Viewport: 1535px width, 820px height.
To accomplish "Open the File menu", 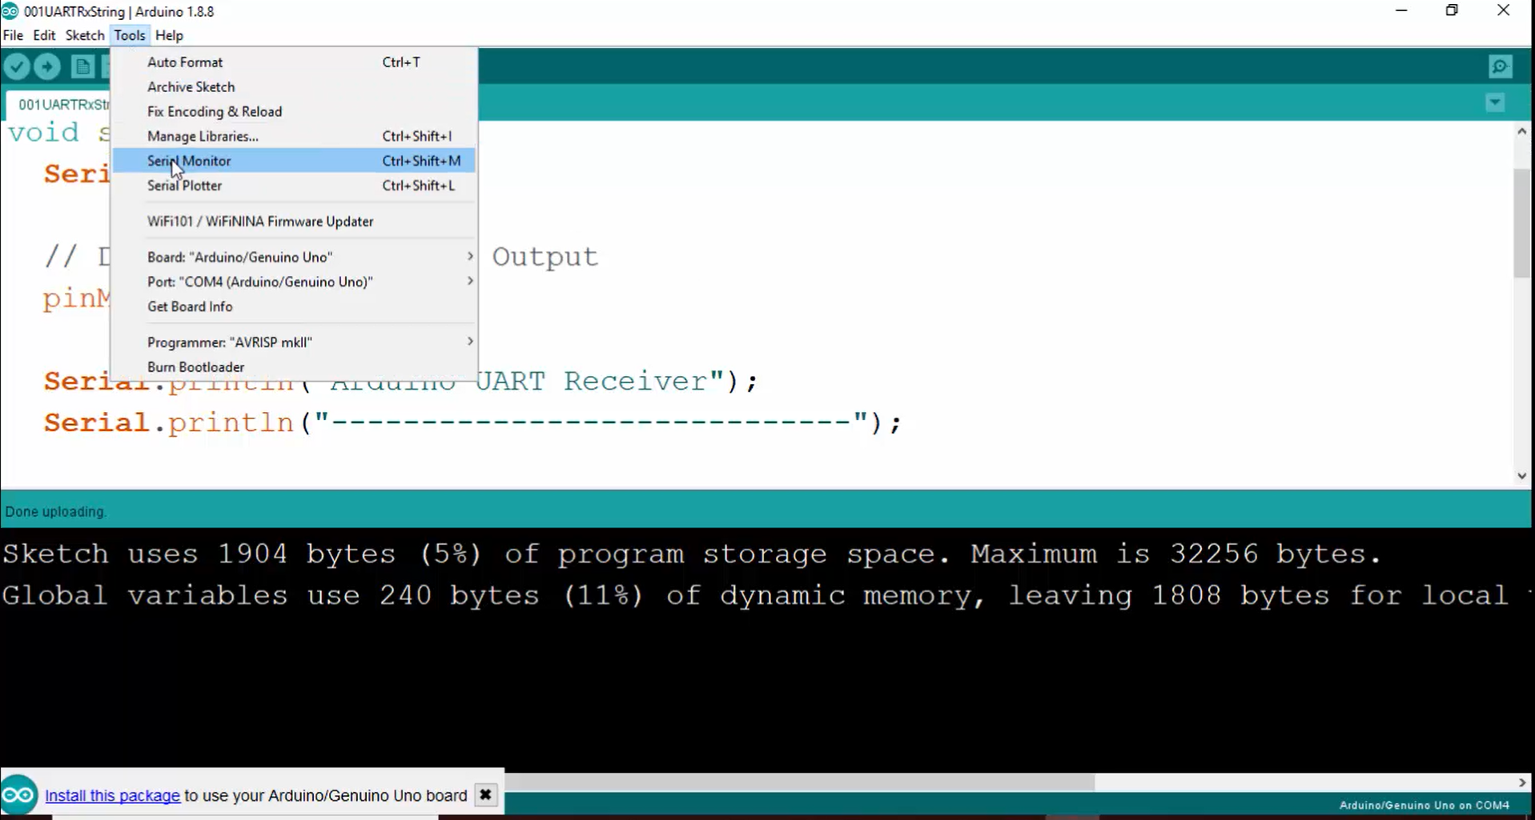I will pyautogui.click(x=13, y=35).
